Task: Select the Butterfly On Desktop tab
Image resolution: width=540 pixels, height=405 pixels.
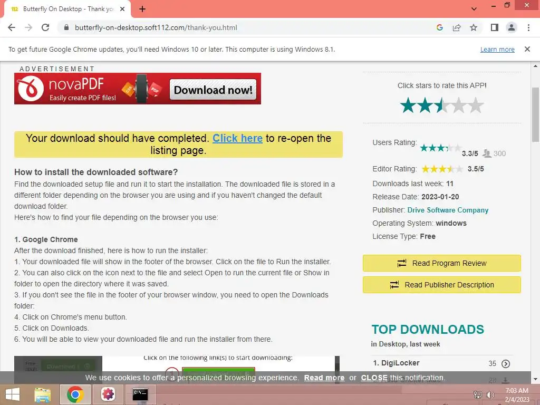Action: click(67, 9)
